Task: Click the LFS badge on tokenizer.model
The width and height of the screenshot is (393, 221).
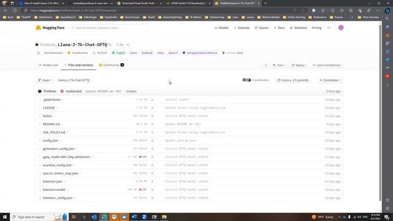Action: click(142, 190)
